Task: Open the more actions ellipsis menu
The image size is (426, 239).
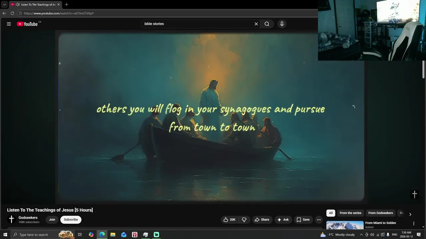Action: pos(319,220)
